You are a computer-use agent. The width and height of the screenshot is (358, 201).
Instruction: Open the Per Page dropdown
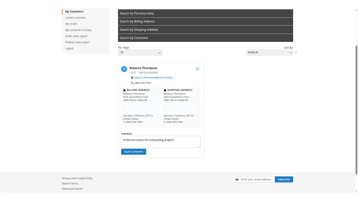point(140,52)
